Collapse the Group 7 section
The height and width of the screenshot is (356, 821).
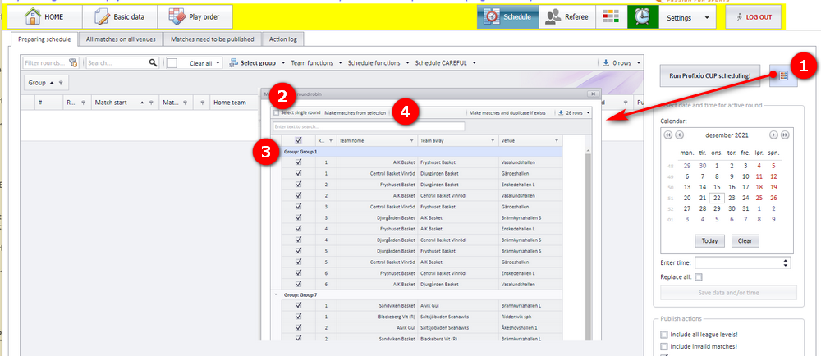276,294
